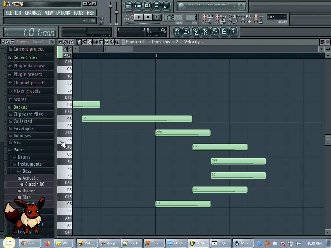
Task: Open the Line snap dropdown
Action: [x=277, y=17]
